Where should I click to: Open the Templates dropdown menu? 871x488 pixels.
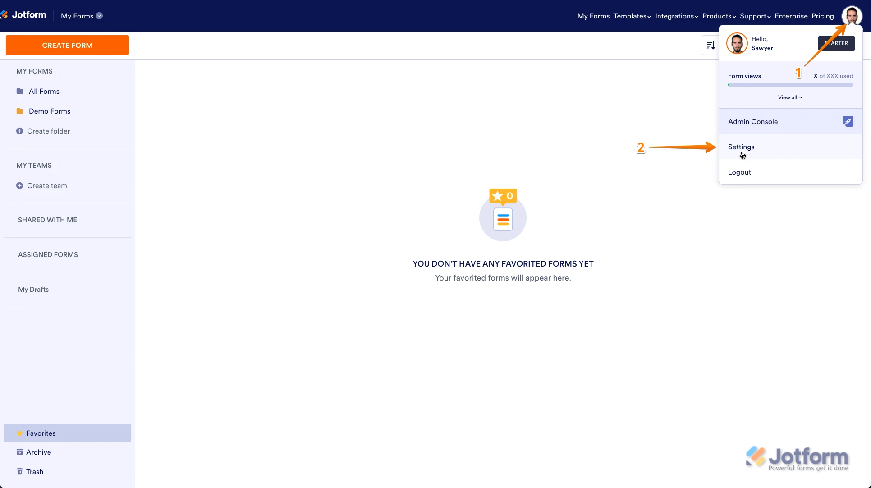[x=632, y=16]
